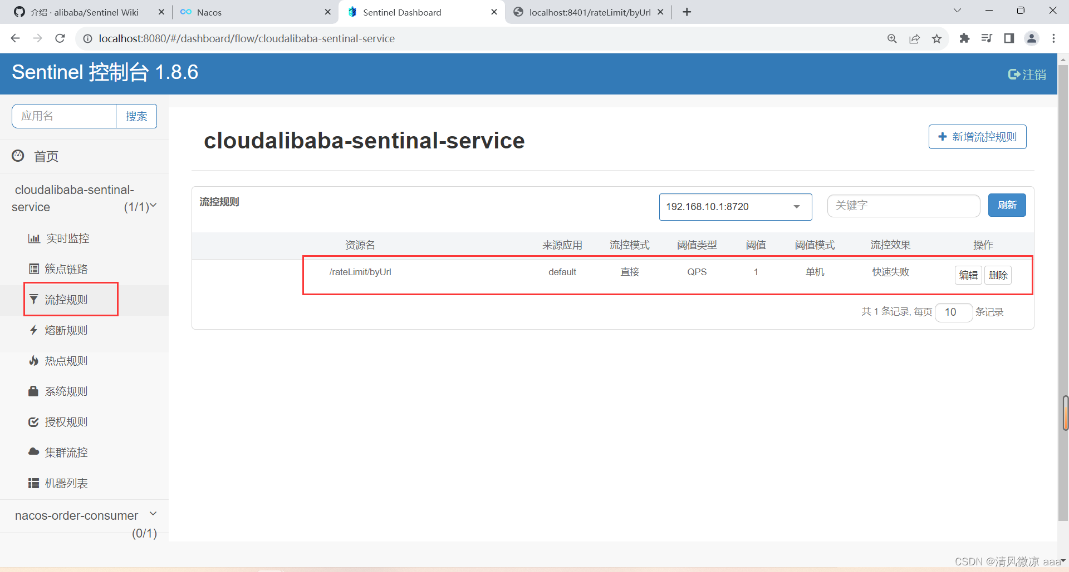Click 编辑 for the /rateLimit/byUrl rule
1069x572 pixels.
tap(968, 275)
